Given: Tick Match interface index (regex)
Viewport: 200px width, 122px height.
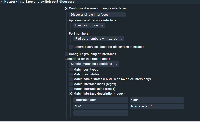Looking at the screenshot, I should pyautogui.click(x=71, y=84).
